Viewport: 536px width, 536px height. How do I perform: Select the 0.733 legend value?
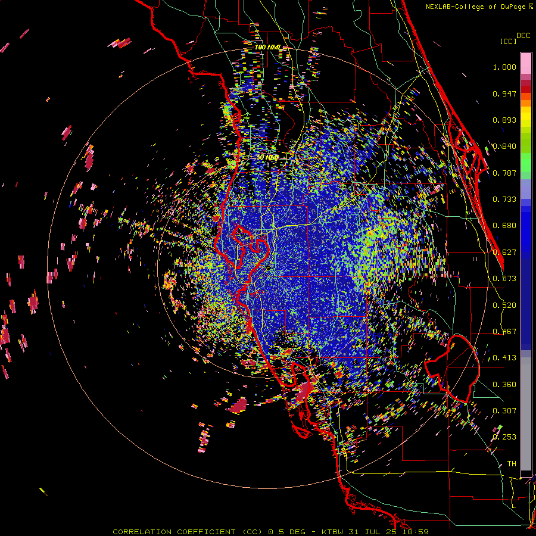(504, 200)
